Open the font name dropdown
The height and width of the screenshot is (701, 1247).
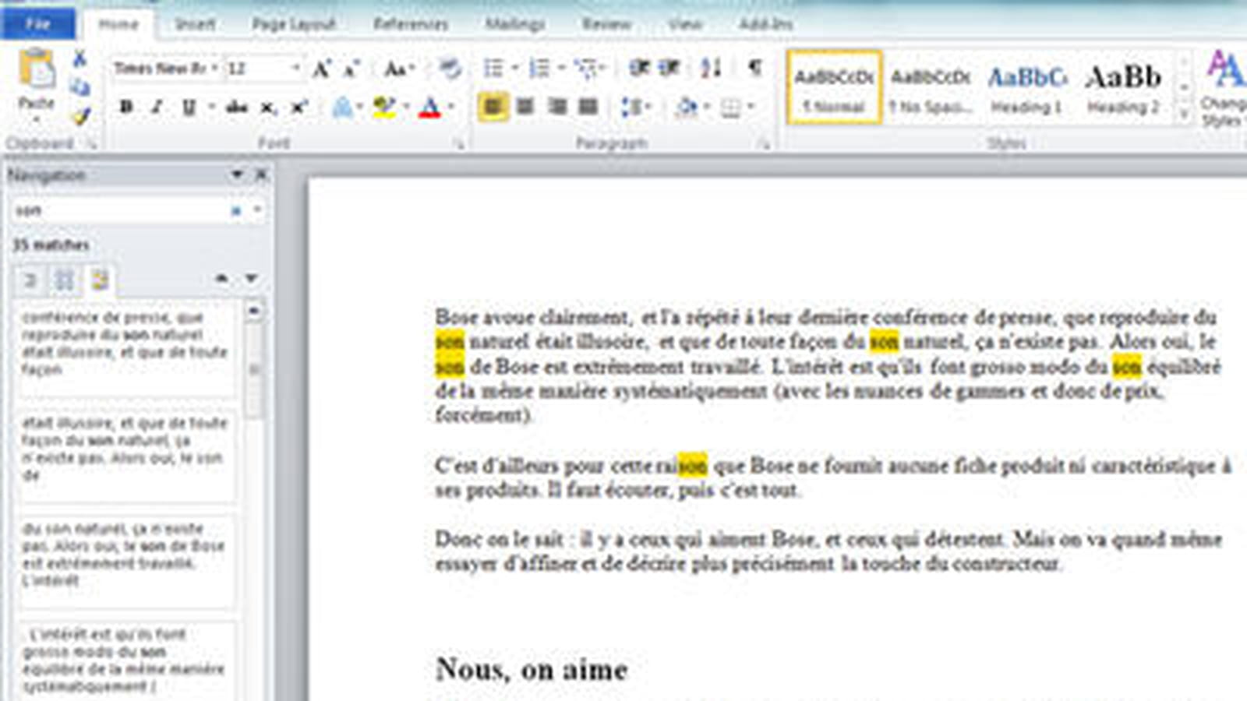coord(214,69)
